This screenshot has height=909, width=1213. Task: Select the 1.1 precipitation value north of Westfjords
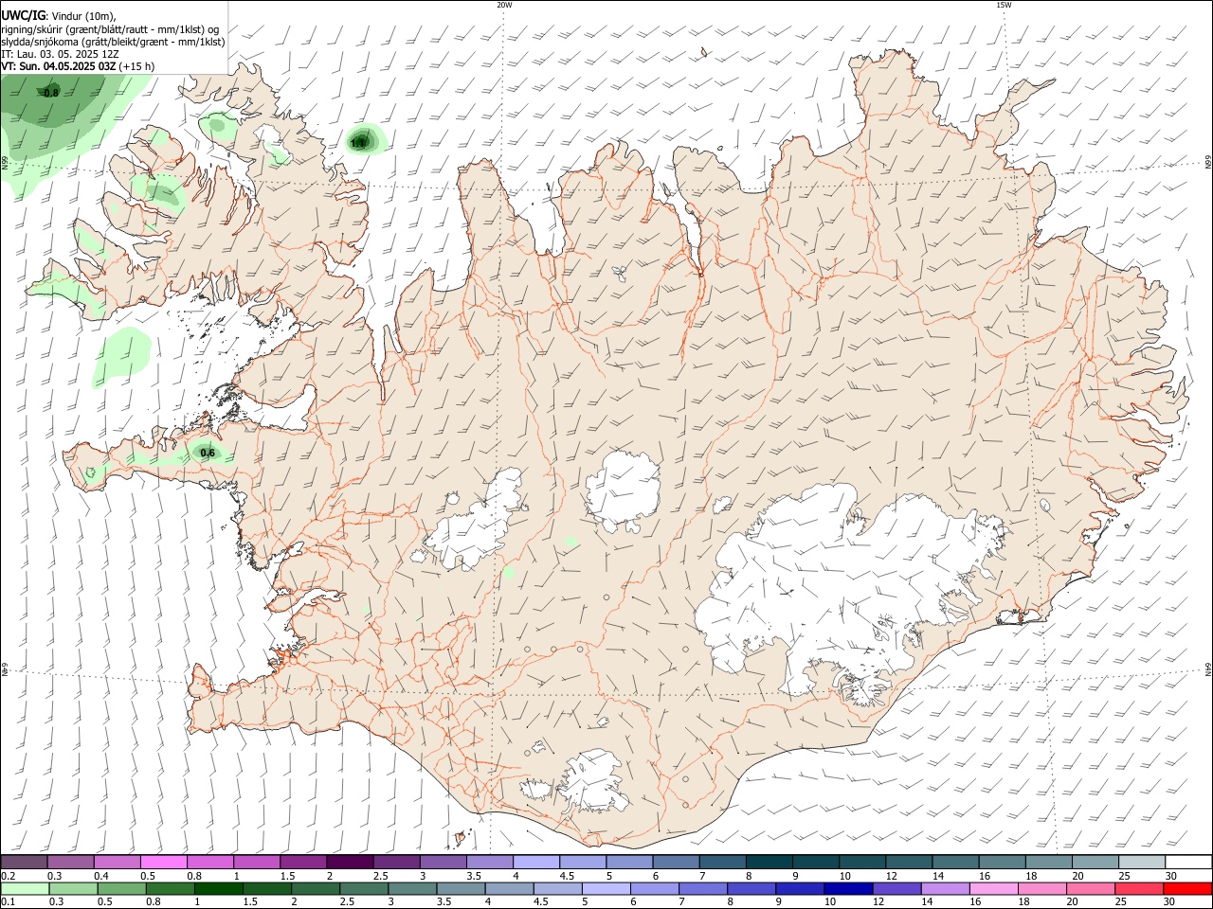[x=358, y=143]
